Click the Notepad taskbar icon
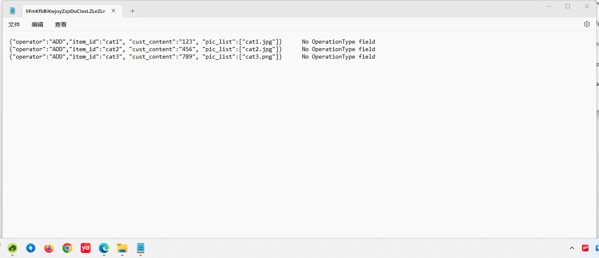 point(141,248)
